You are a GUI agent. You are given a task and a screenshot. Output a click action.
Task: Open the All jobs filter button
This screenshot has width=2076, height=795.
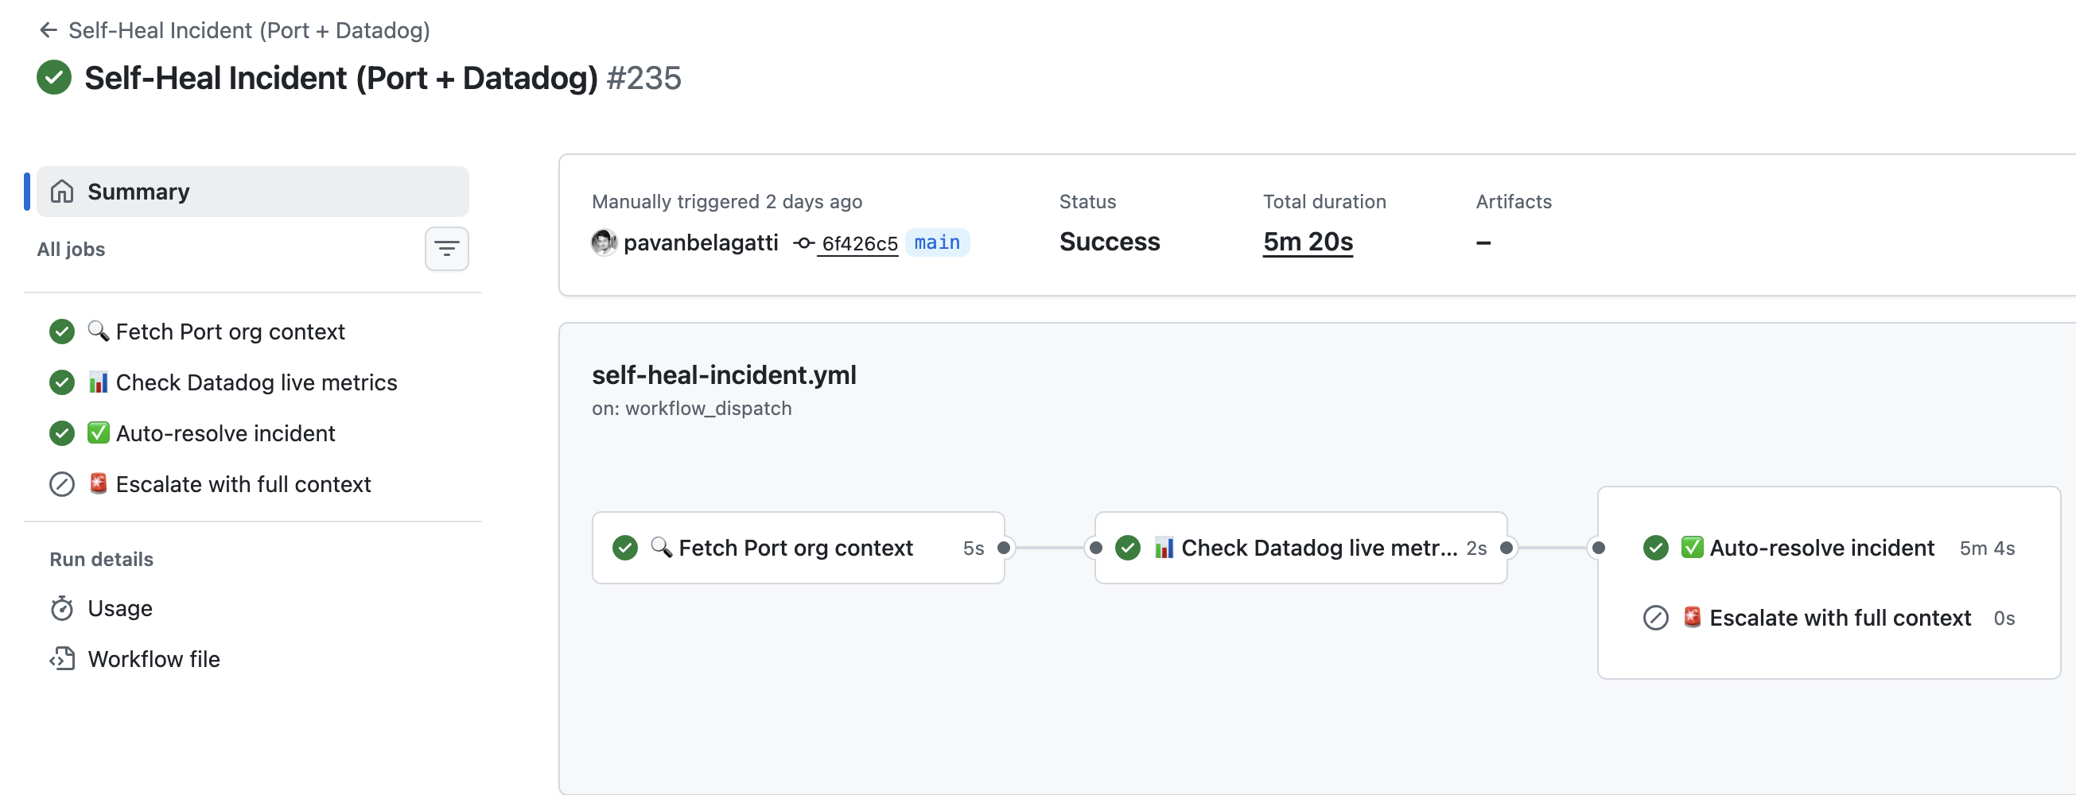(x=446, y=249)
